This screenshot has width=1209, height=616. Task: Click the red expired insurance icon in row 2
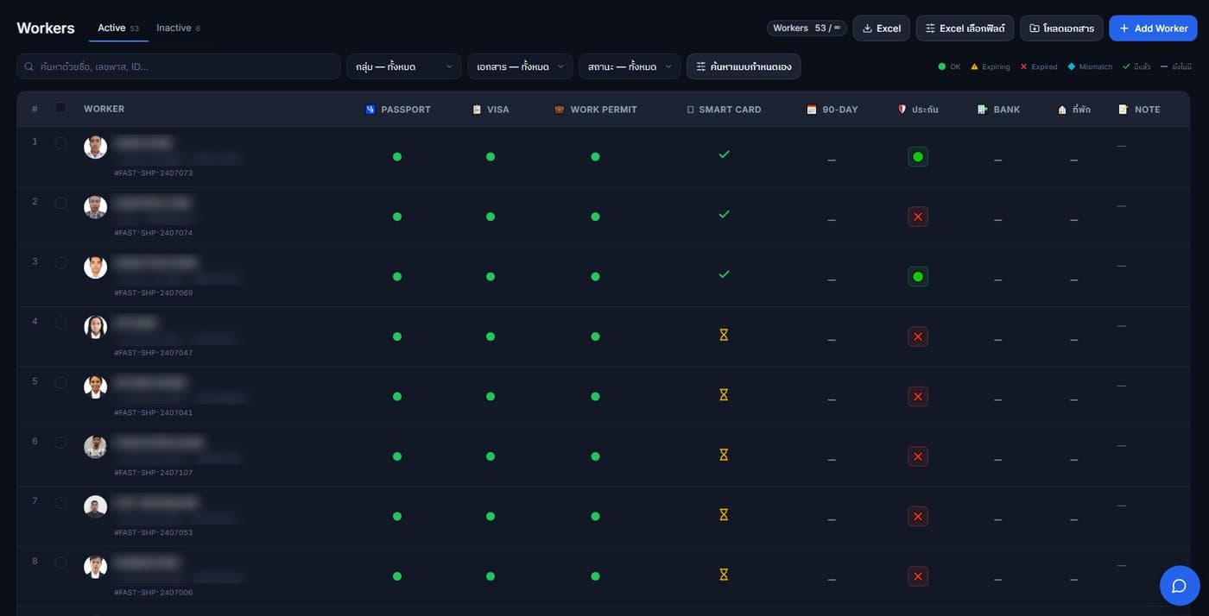click(918, 217)
